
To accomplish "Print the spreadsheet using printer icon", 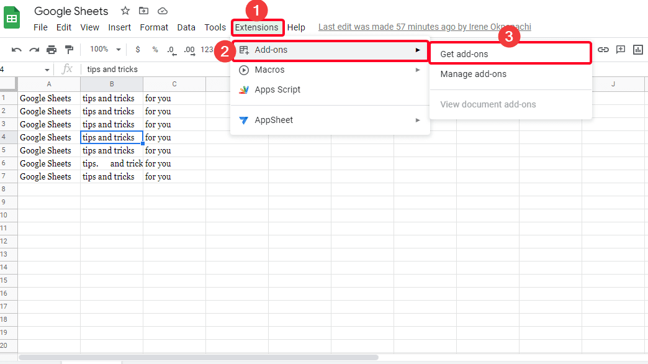I will pyautogui.click(x=52, y=50).
